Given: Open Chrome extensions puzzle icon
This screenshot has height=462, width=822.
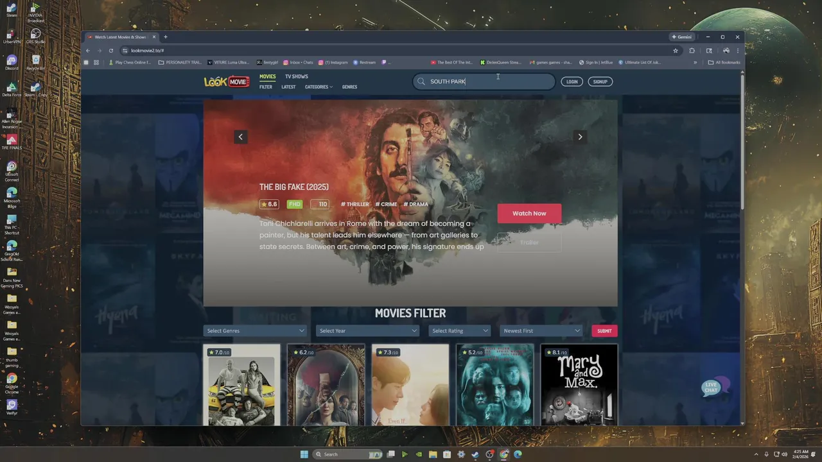Looking at the screenshot, I should click(x=692, y=51).
